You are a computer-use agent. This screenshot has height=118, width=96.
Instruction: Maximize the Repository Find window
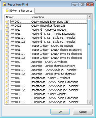click(82, 5)
